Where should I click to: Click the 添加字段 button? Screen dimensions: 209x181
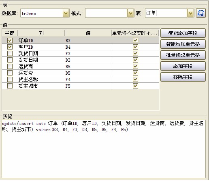(x=183, y=66)
